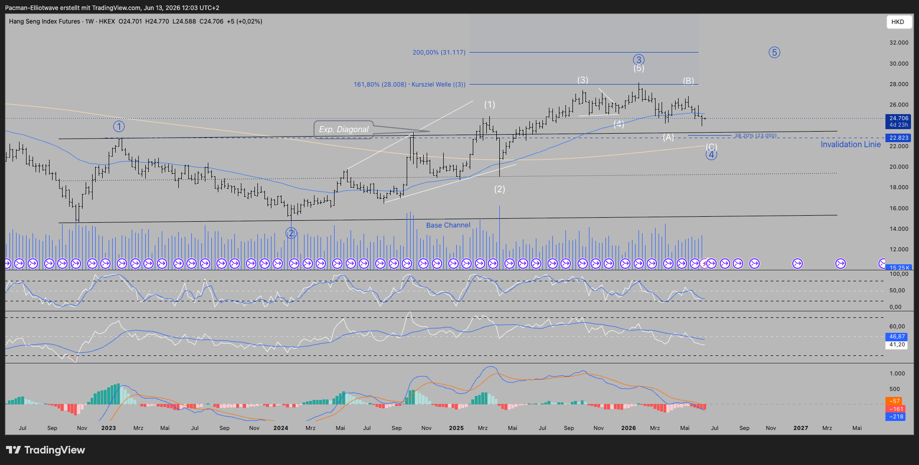Select the 161,80% Kursziel Welle label

410,84
